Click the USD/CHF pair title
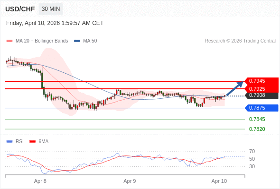This screenshot has width=280, height=189. [x=20, y=9]
